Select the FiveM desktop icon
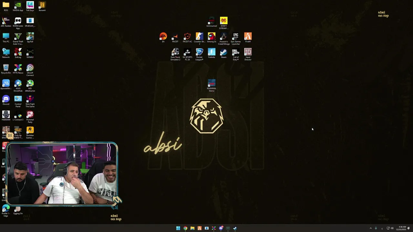The image size is (413, 232). [248, 38]
